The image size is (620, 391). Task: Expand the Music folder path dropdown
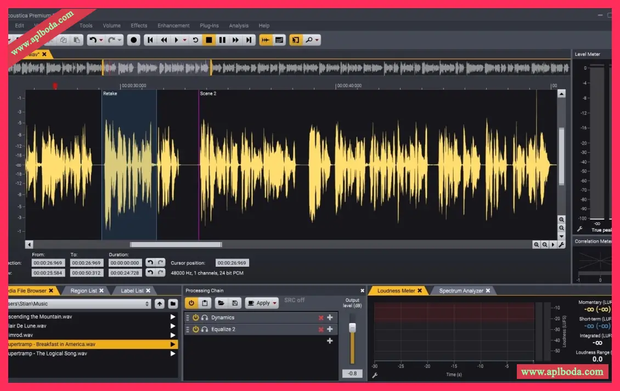[x=147, y=303]
